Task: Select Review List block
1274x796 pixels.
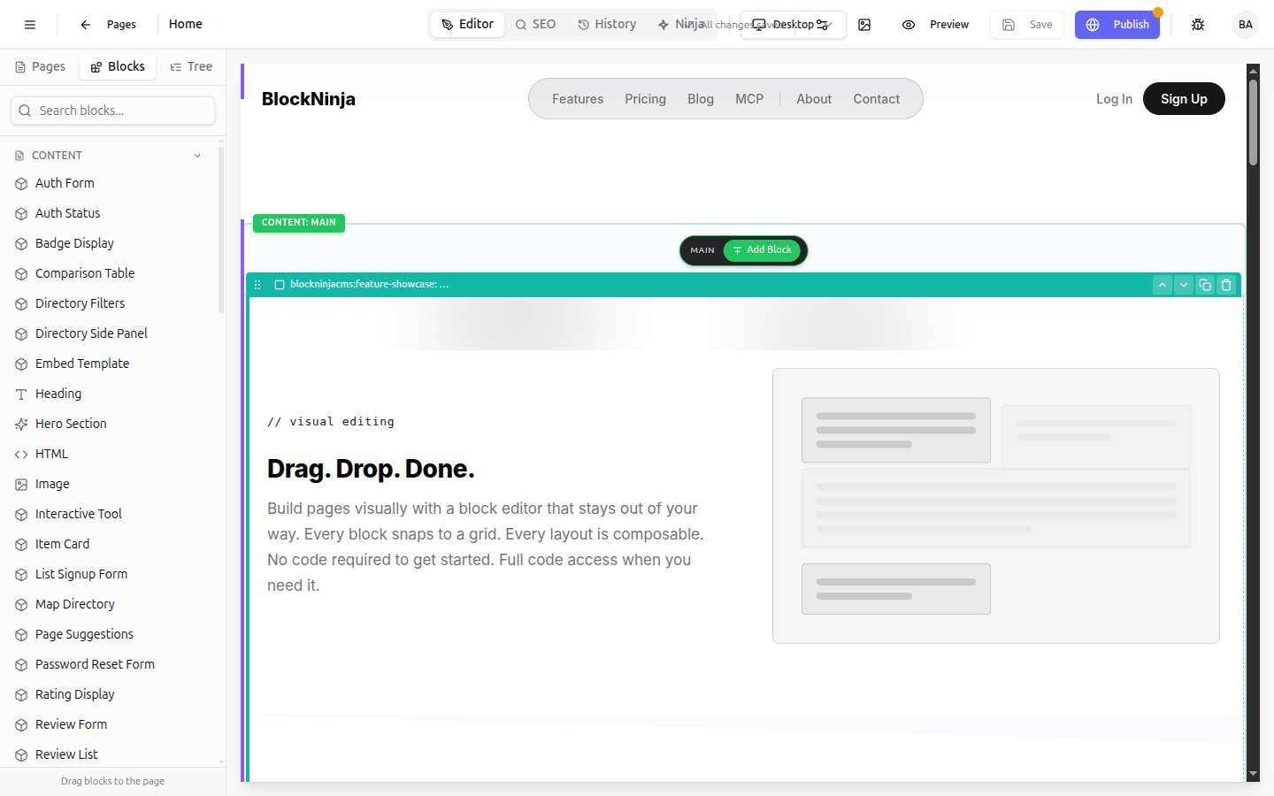Action: coord(111,754)
